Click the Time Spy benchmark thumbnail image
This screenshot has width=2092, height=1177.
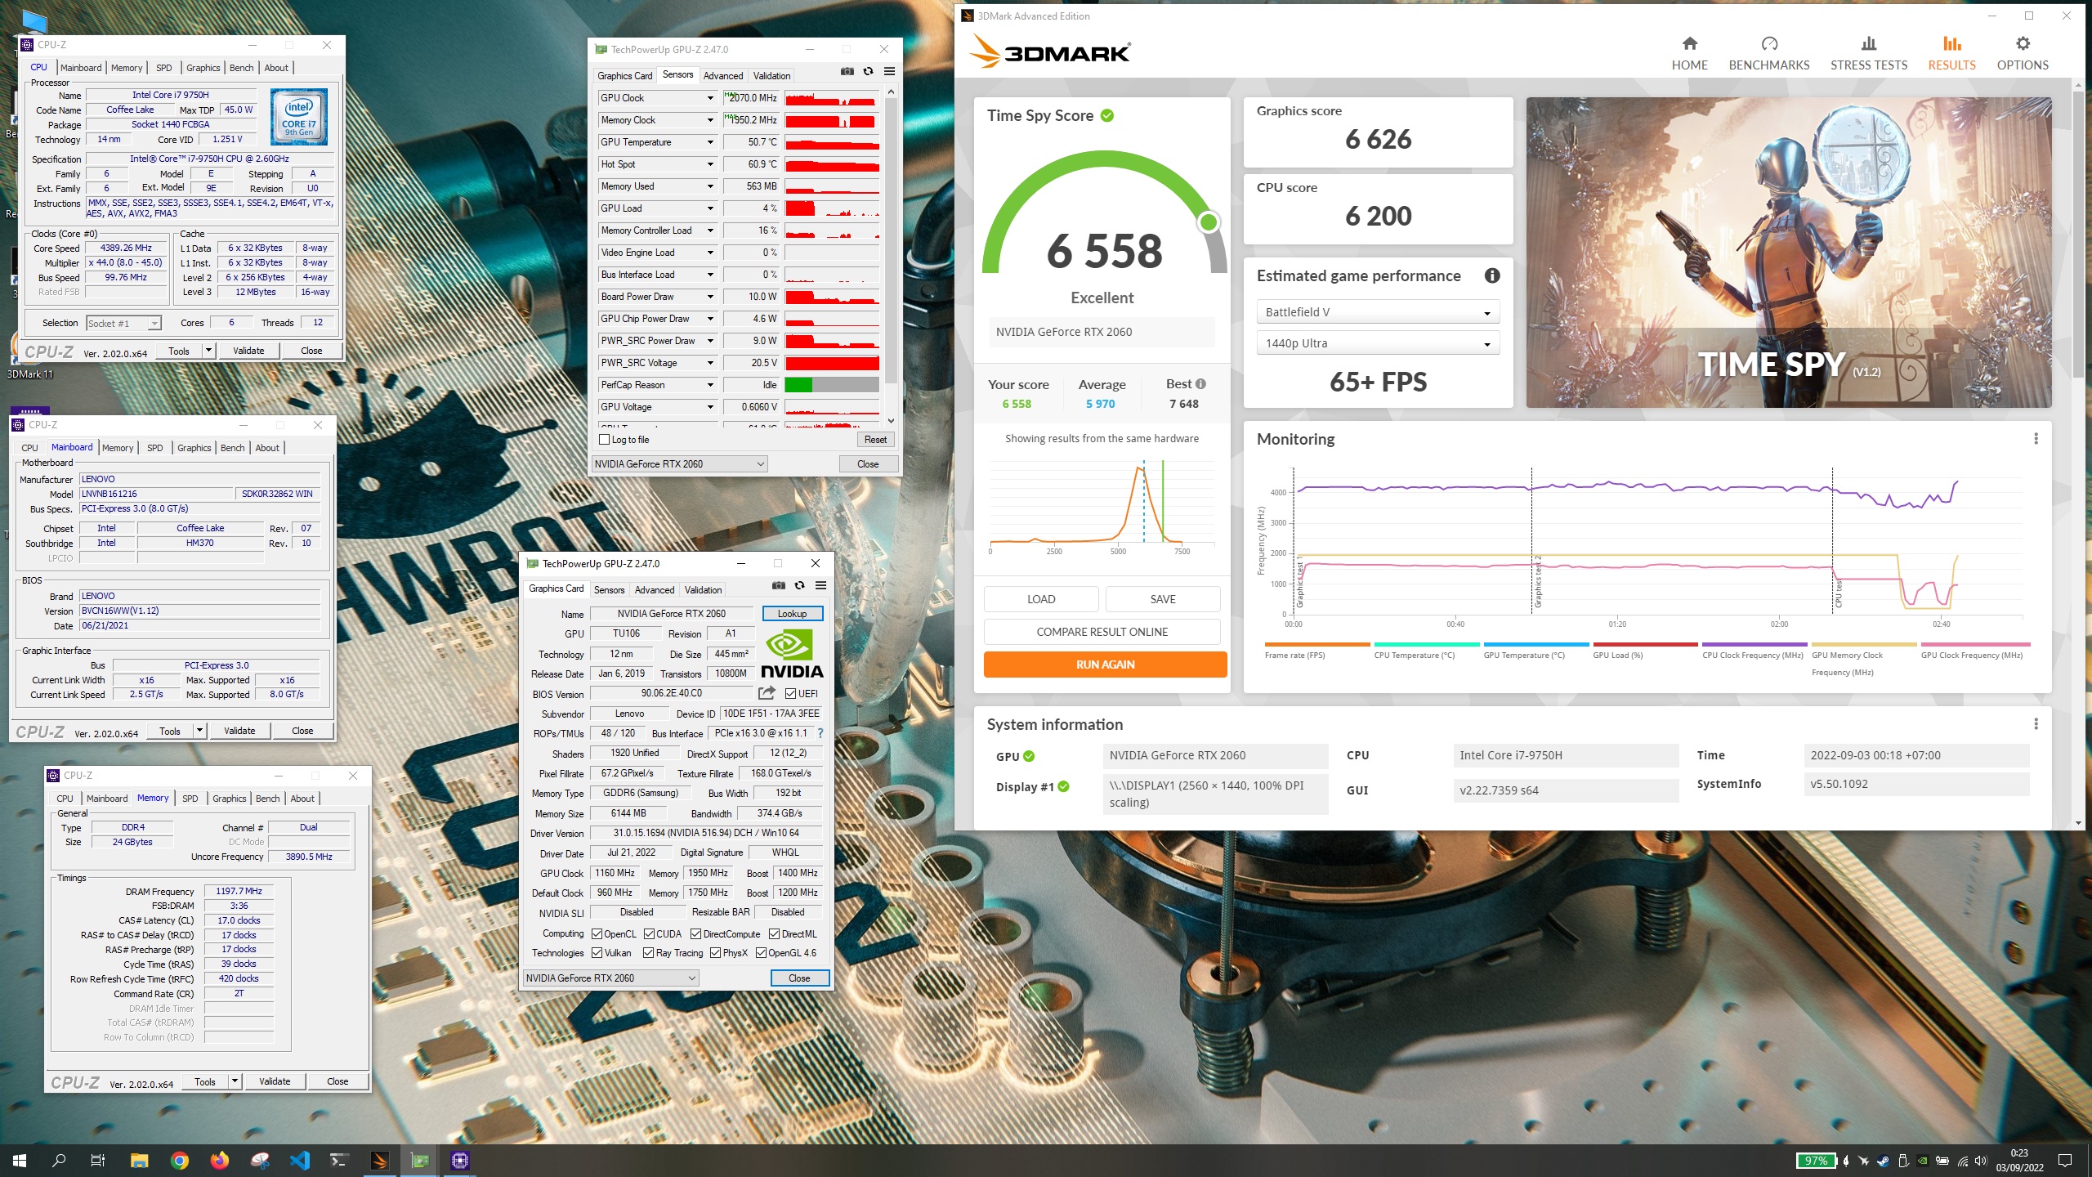(1789, 253)
